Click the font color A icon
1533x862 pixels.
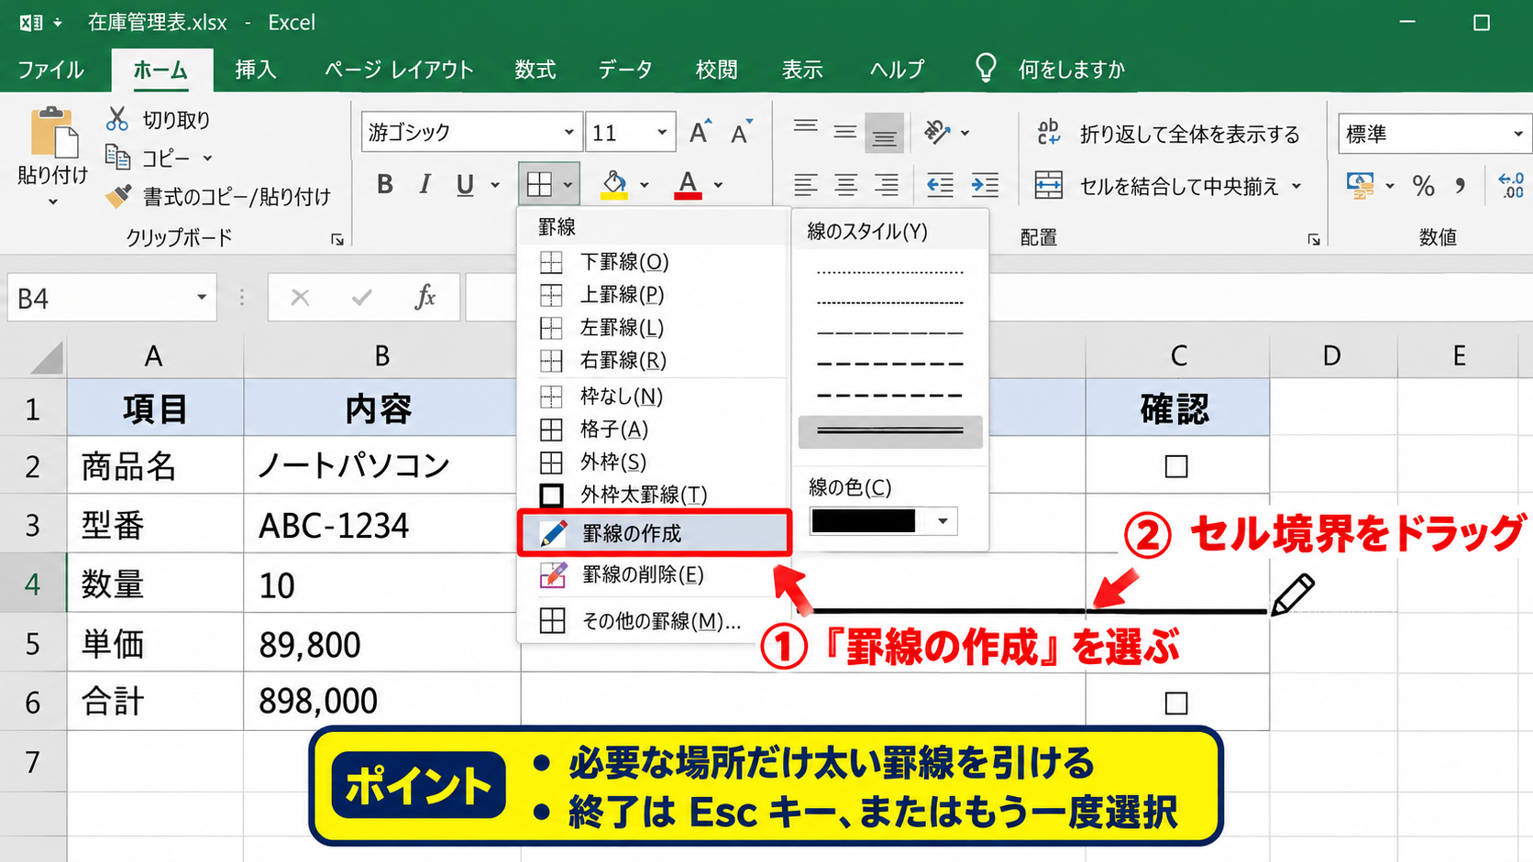click(688, 185)
